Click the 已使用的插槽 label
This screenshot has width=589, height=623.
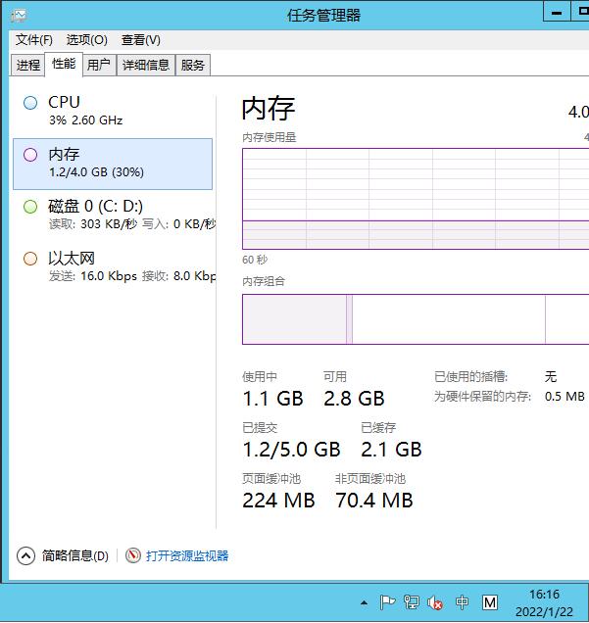(471, 376)
